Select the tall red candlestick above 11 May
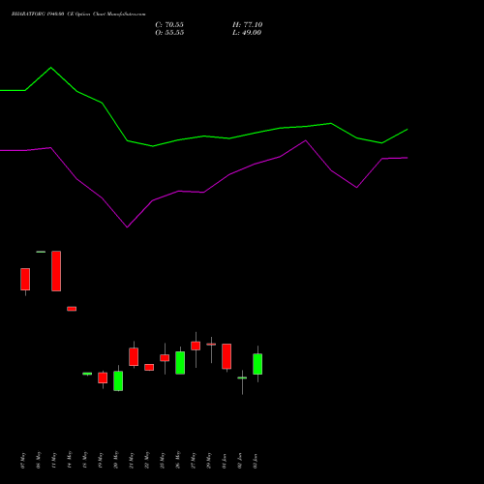This screenshot has width=484, height=484. (56, 271)
